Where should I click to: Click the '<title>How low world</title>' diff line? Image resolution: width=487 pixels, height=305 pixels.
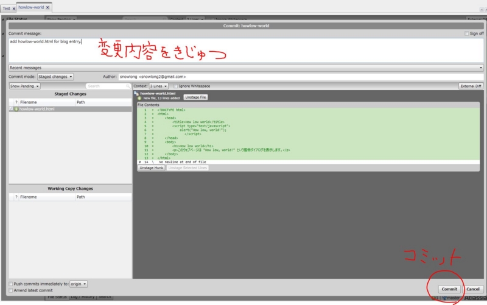coord(198,122)
